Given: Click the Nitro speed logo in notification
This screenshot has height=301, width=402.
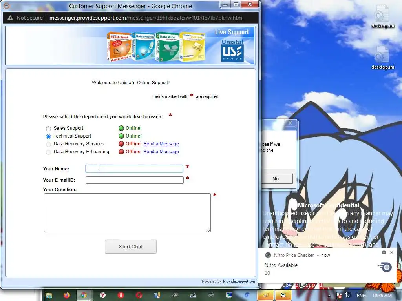Looking at the screenshot, I should click(x=385, y=267).
